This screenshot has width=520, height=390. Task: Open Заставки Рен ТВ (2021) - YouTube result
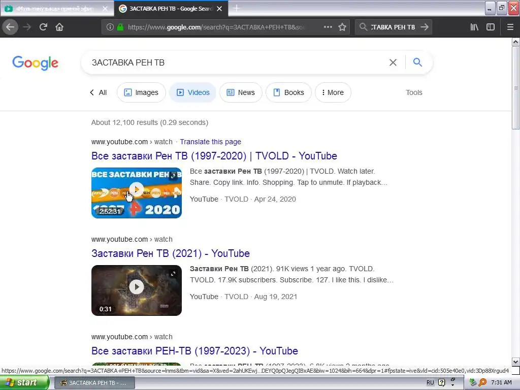point(171,253)
